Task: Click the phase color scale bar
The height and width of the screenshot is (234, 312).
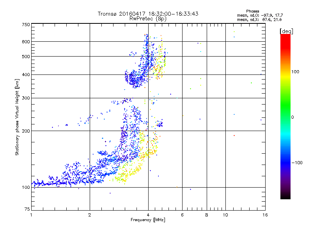Action: (285, 117)
